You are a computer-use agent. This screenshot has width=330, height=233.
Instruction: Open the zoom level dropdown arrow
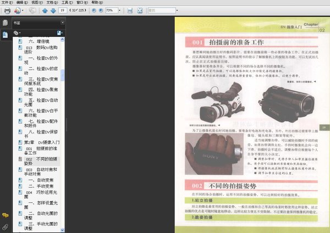click(119, 10)
